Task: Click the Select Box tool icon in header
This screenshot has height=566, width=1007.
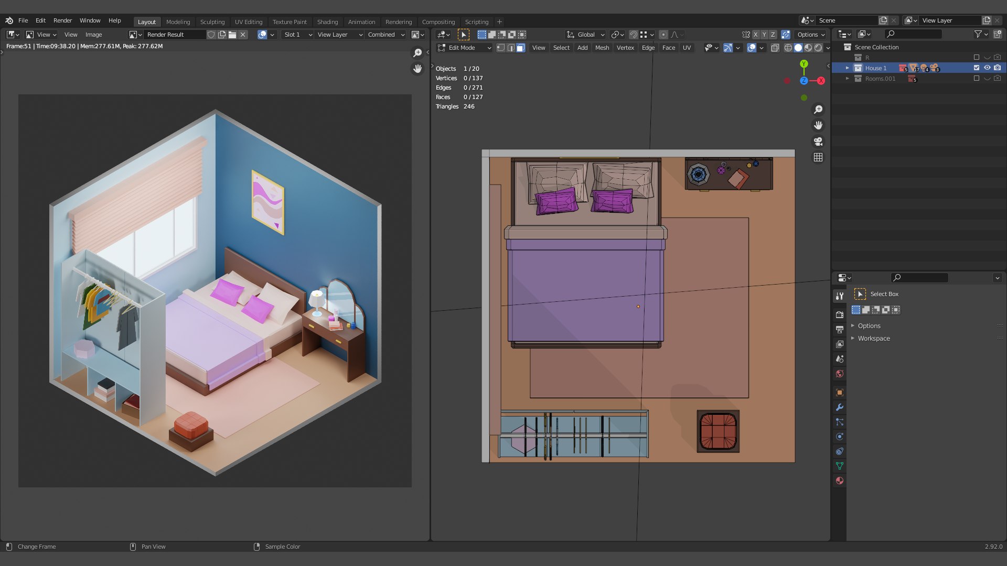Action: [x=464, y=35]
